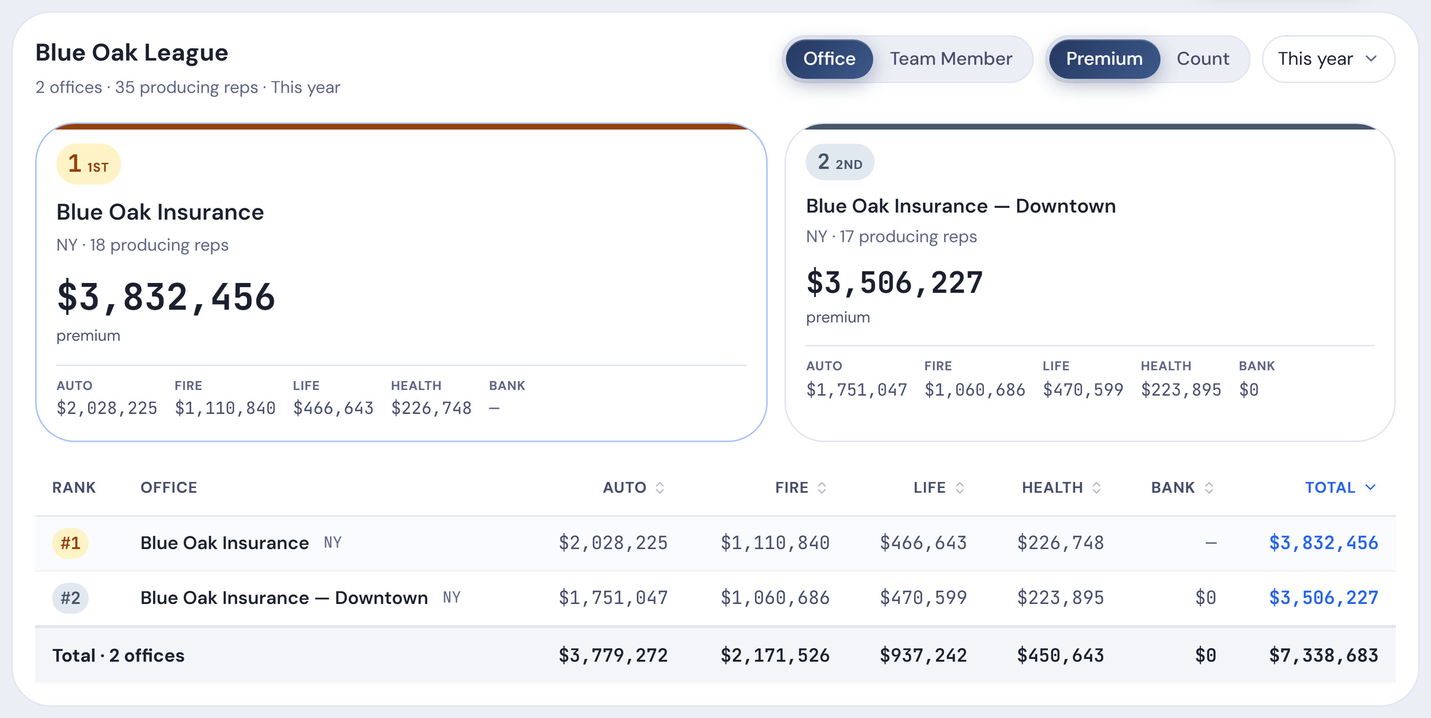
Task: Open the This year period dropdown
Action: [x=1328, y=59]
